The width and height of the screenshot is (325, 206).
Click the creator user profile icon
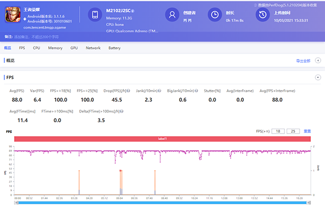tap(172, 15)
